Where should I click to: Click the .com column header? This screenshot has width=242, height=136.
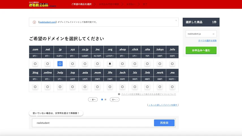coord(35,49)
